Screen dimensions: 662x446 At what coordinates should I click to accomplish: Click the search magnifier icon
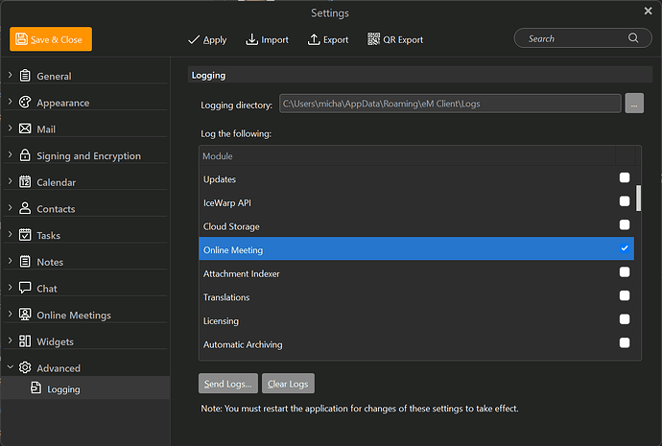point(633,38)
